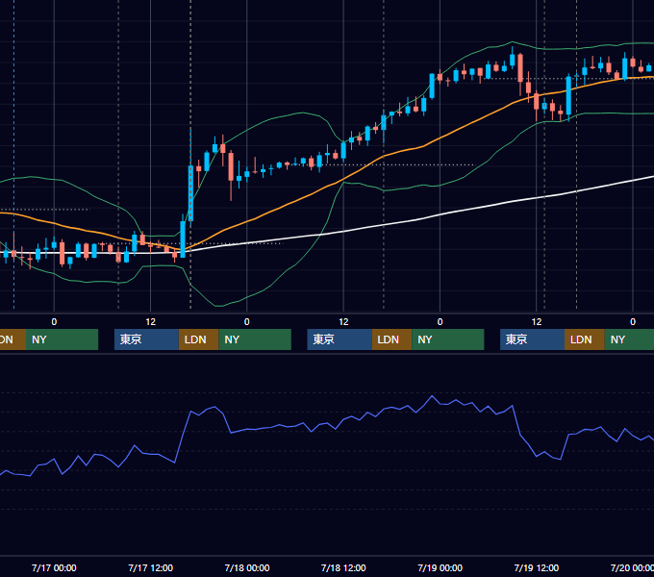
Task: Click hour label 0 above 7/19 00:00
Action: [x=440, y=322]
